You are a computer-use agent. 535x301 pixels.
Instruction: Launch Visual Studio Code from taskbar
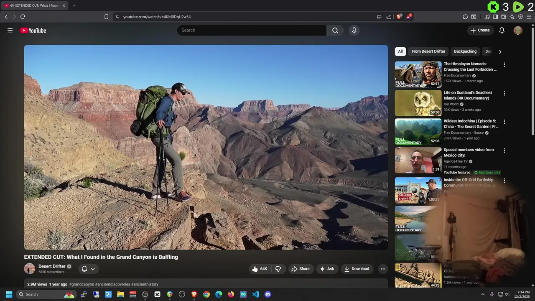tap(255, 294)
